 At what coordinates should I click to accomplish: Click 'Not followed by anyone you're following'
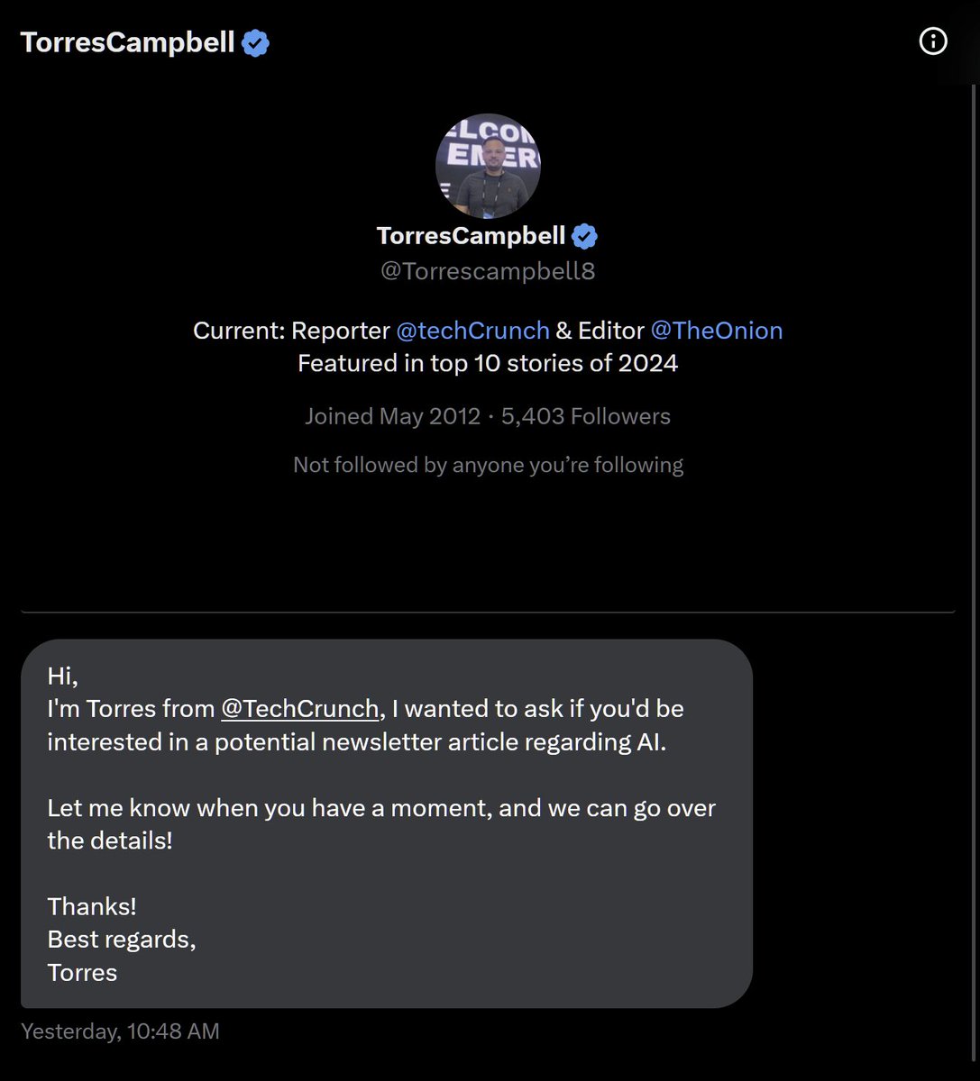(488, 465)
